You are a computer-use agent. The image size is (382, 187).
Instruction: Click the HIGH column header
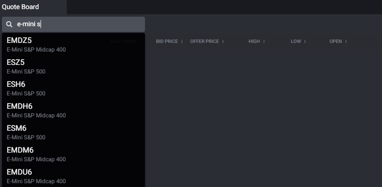point(254,42)
